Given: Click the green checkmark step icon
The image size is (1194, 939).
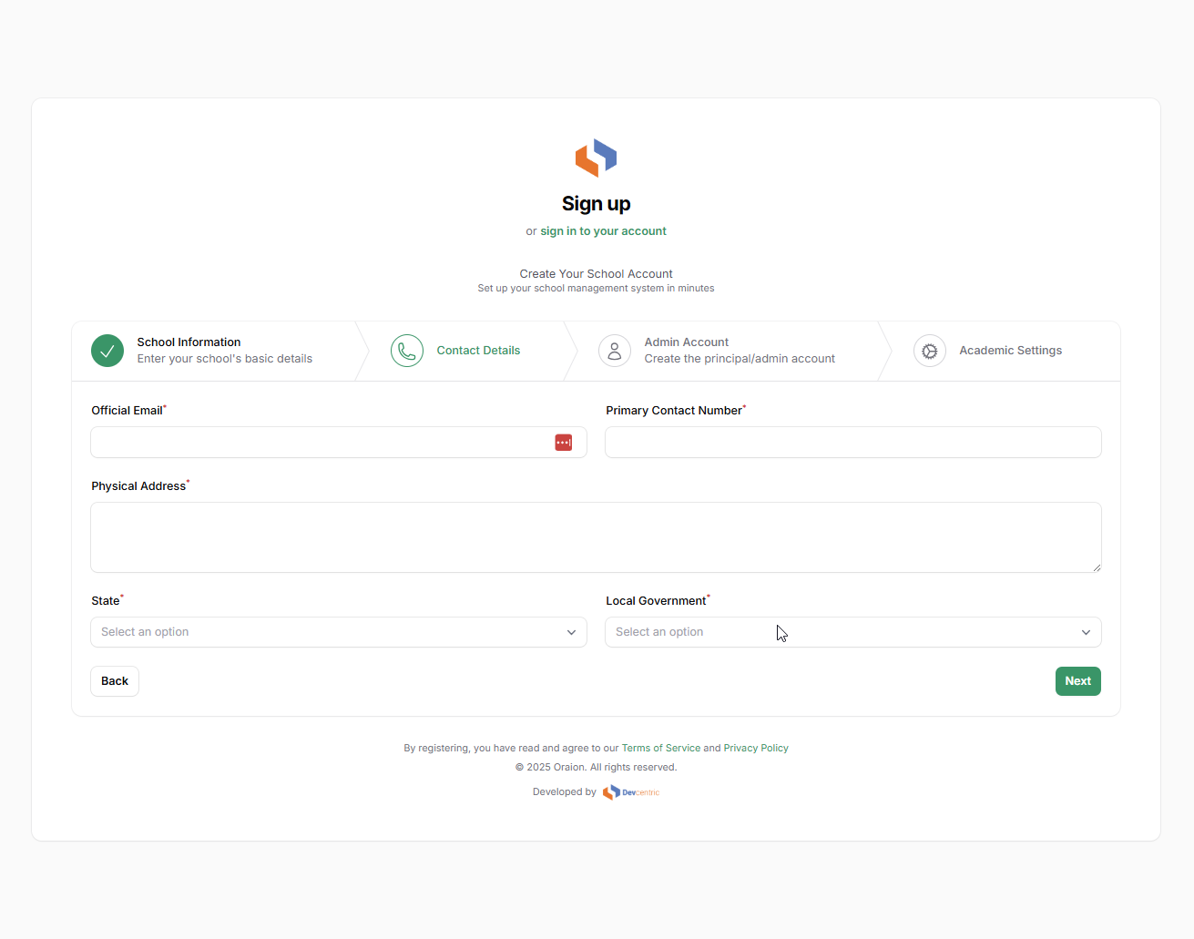Looking at the screenshot, I should (x=107, y=351).
